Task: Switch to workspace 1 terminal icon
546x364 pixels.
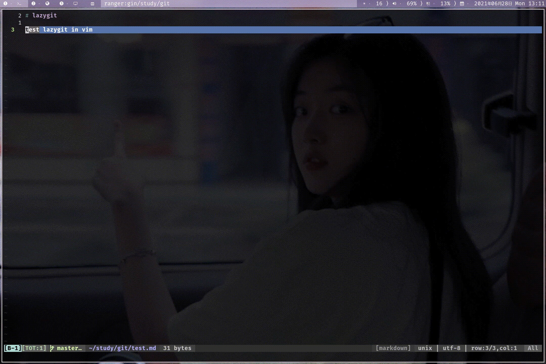Action: pyautogui.click(x=19, y=4)
